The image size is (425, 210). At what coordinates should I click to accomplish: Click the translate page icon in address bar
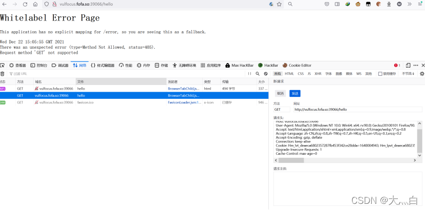point(271,4)
